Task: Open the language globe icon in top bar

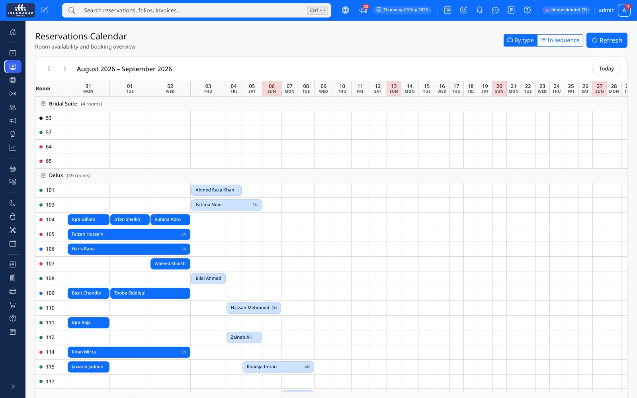Action: (x=346, y=10)
